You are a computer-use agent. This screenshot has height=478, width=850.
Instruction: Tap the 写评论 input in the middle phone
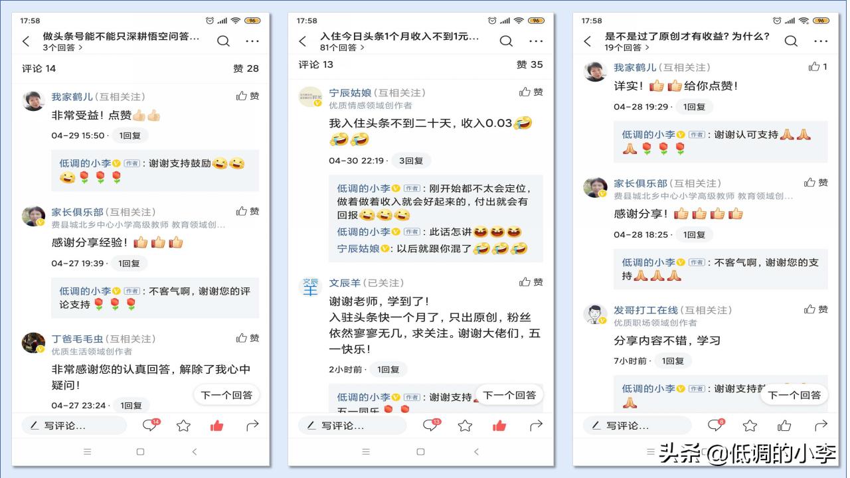tap(351, 426)
